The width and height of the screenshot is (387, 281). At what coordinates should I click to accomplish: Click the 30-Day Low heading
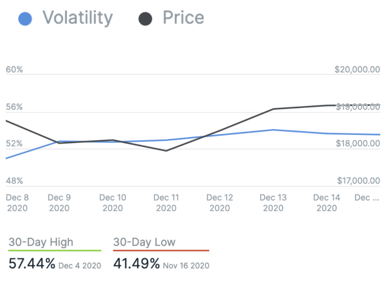pyautogui.click(x=144, y=243)
